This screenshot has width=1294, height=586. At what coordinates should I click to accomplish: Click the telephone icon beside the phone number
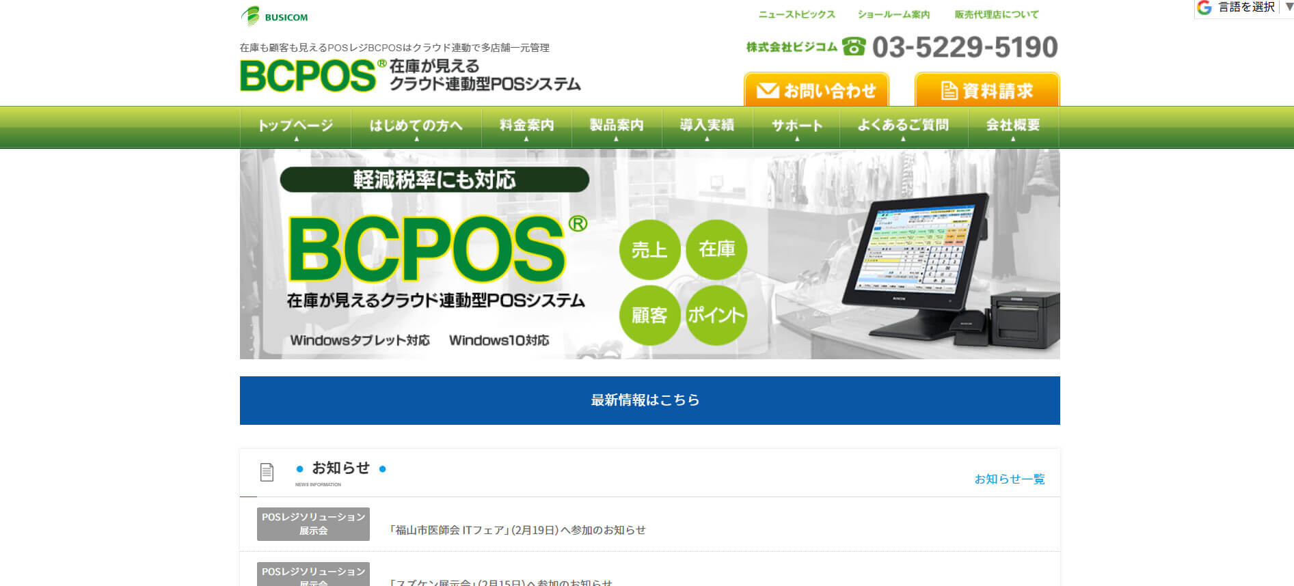pyautogui.click(x=853, y=46)
